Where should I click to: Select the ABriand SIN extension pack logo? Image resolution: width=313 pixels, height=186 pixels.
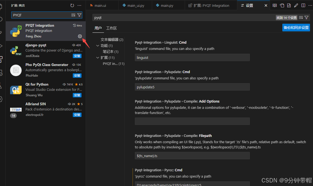tap(16, 110)
